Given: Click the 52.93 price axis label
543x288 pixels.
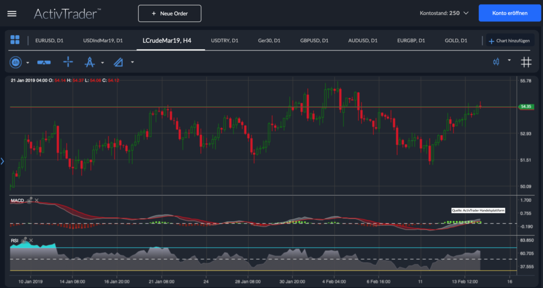Looking at the screenshot, I should click(525, 133).
